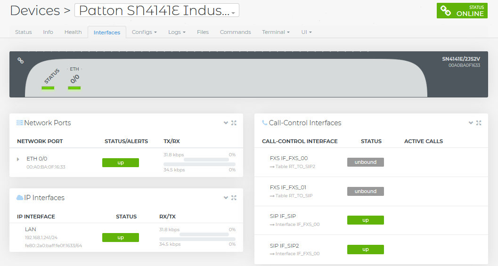Click the STATUS ONLINE chain icon
498x266 pixels.
click(x=446, y=11)
